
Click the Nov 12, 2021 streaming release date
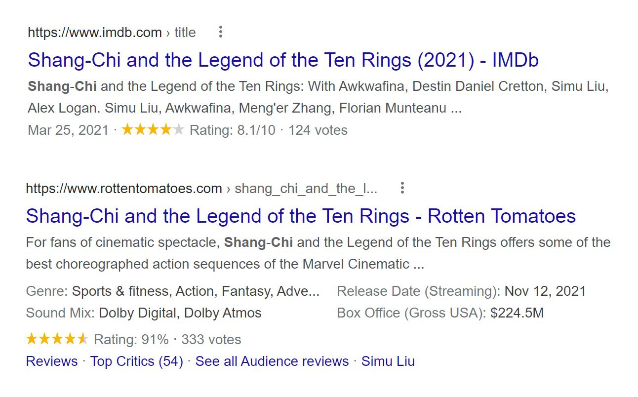point(545,291)
